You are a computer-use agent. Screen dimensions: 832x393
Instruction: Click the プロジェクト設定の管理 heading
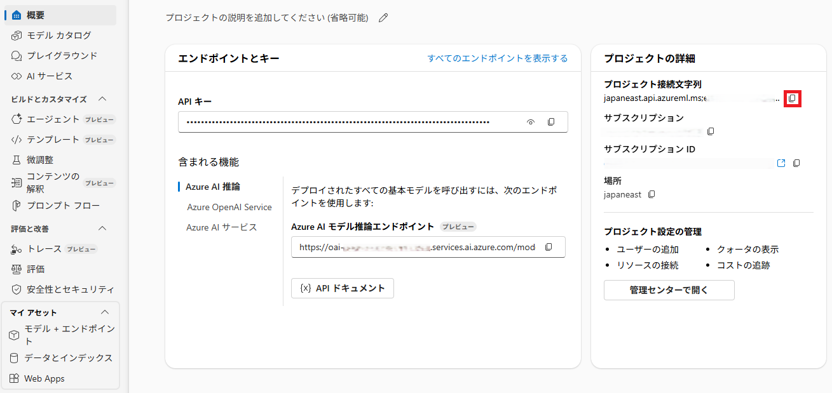653,232
